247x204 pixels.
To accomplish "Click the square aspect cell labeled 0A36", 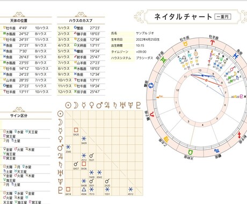I will pos(84,165).
